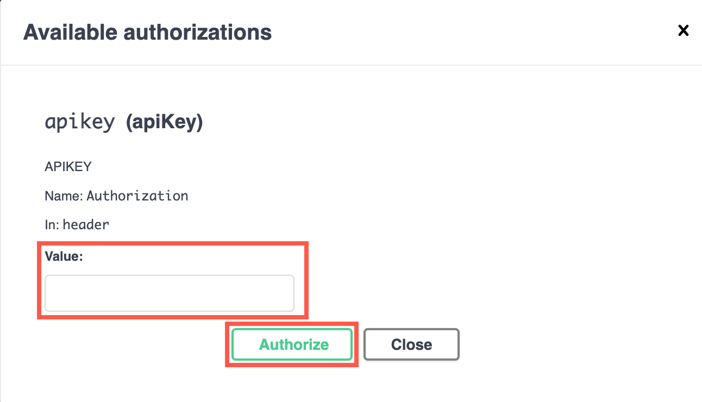Click the word header after In:
Image resolution: width=702 pixels, height=402 pixels.
(86, 224)
